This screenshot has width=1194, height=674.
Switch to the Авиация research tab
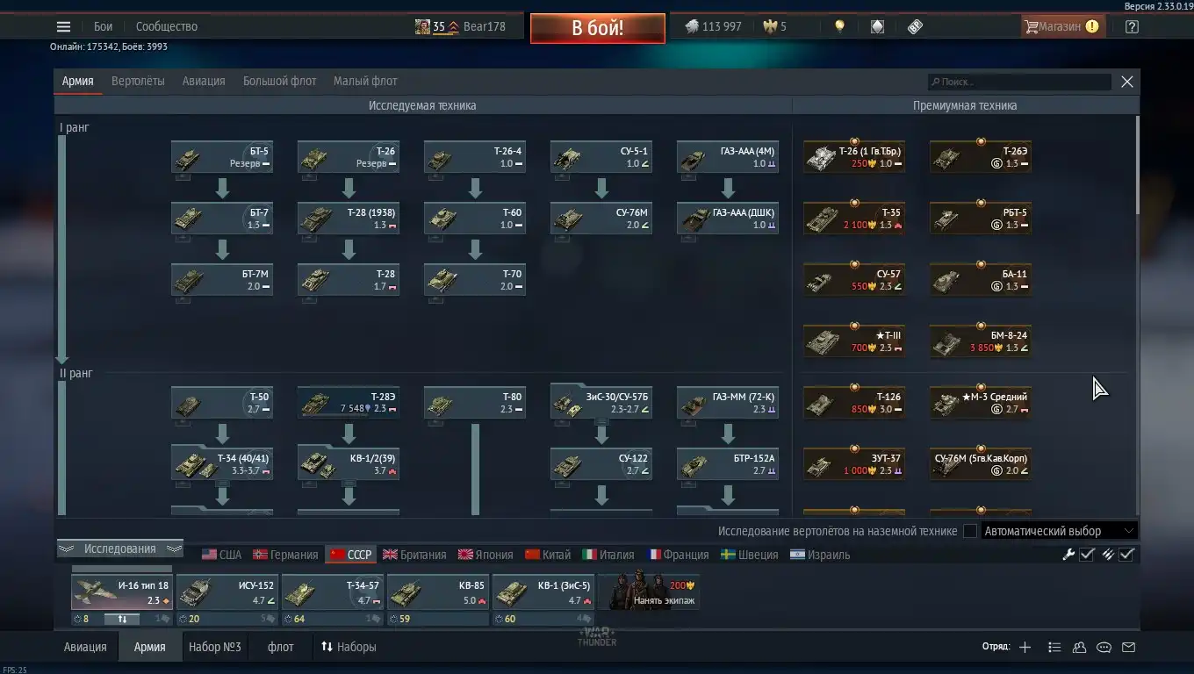click(204, 81)
